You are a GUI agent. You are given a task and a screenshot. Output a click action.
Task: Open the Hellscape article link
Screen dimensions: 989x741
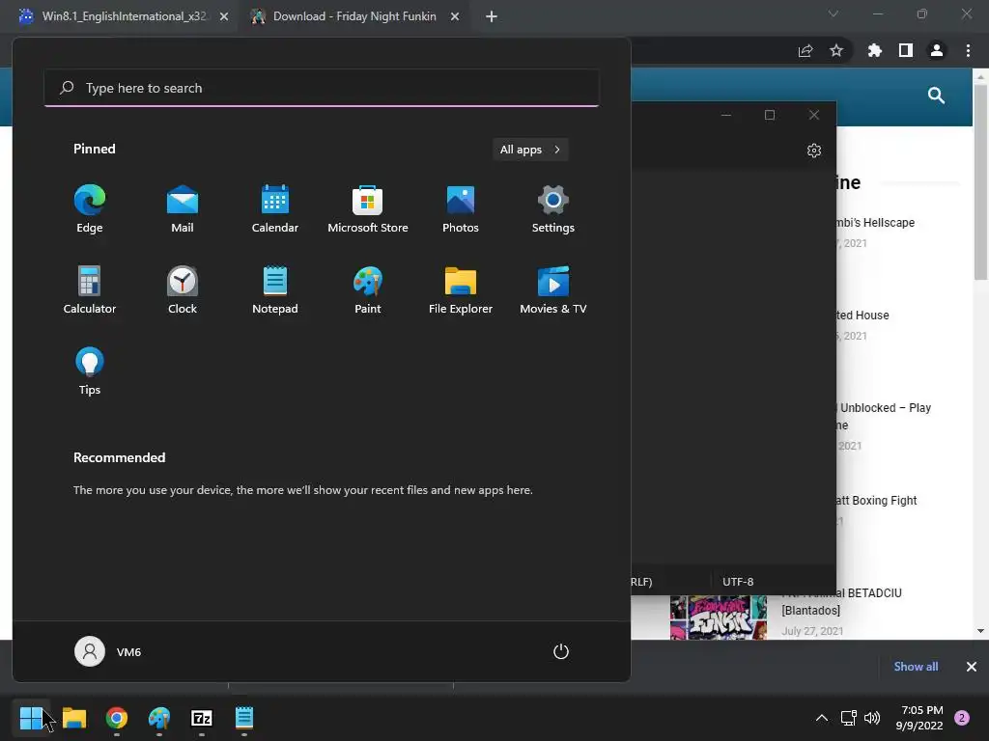pos(875,223)
